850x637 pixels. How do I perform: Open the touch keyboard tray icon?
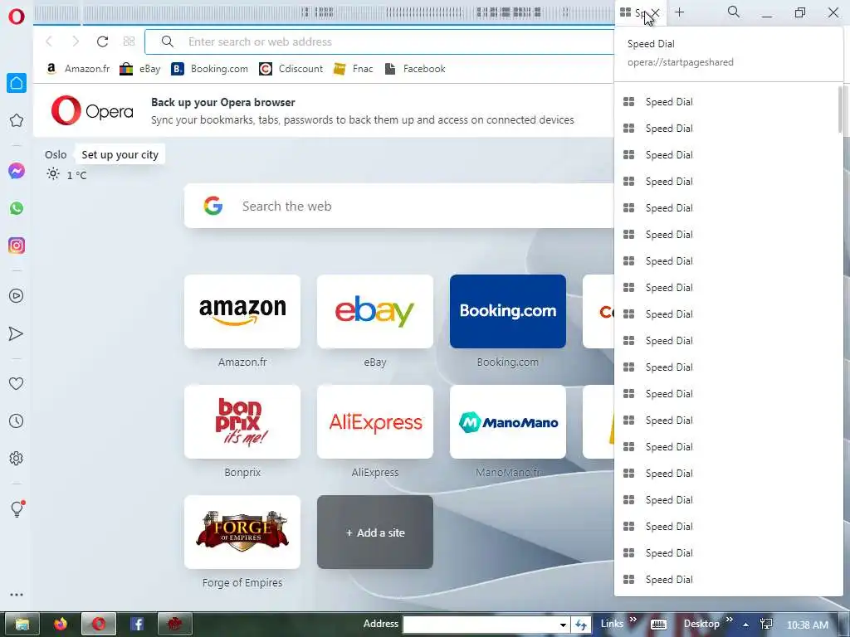pyautogui.click(x=658, y=625)
